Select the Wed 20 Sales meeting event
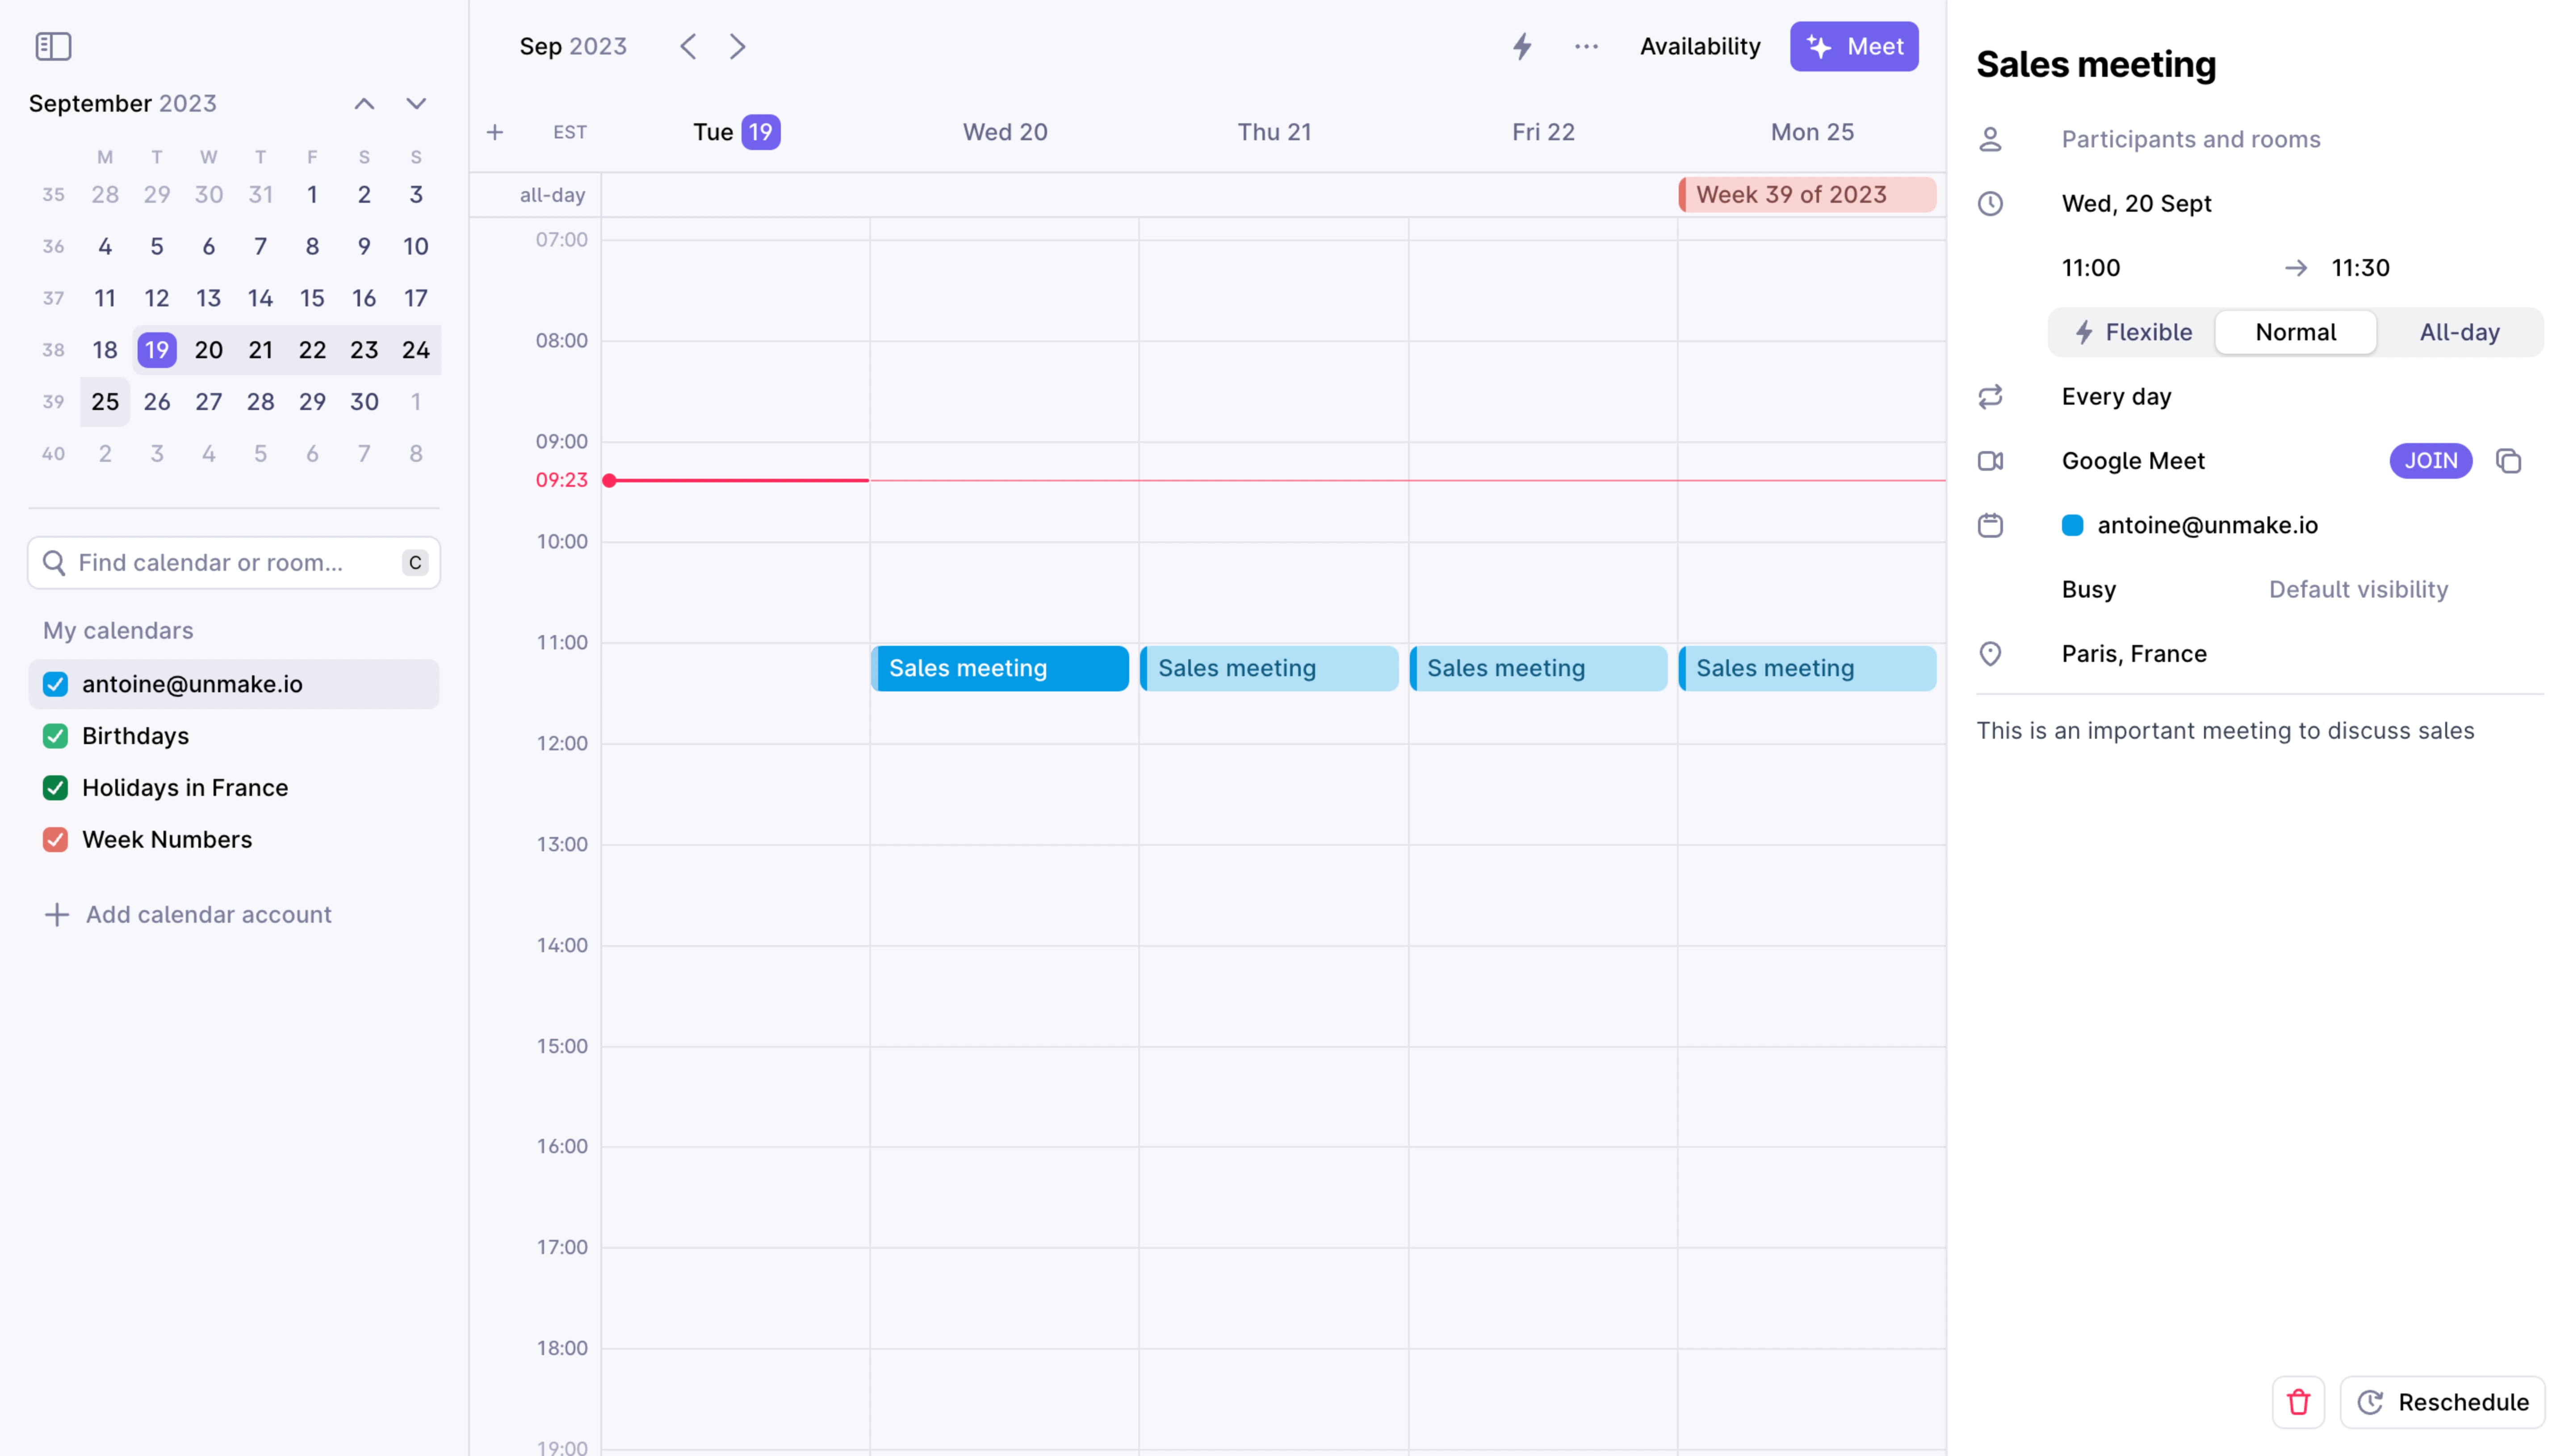 click(1000, 668)
